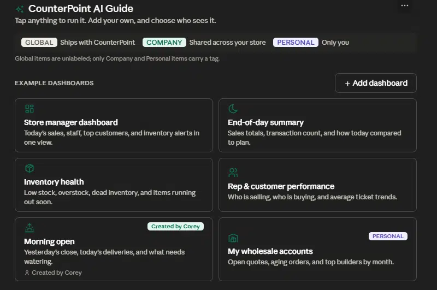Click the My wholesale accounts warehouse icon
The width and height of the screenshot is (437, 290).
pyautogui.click(x=233, y=238)
